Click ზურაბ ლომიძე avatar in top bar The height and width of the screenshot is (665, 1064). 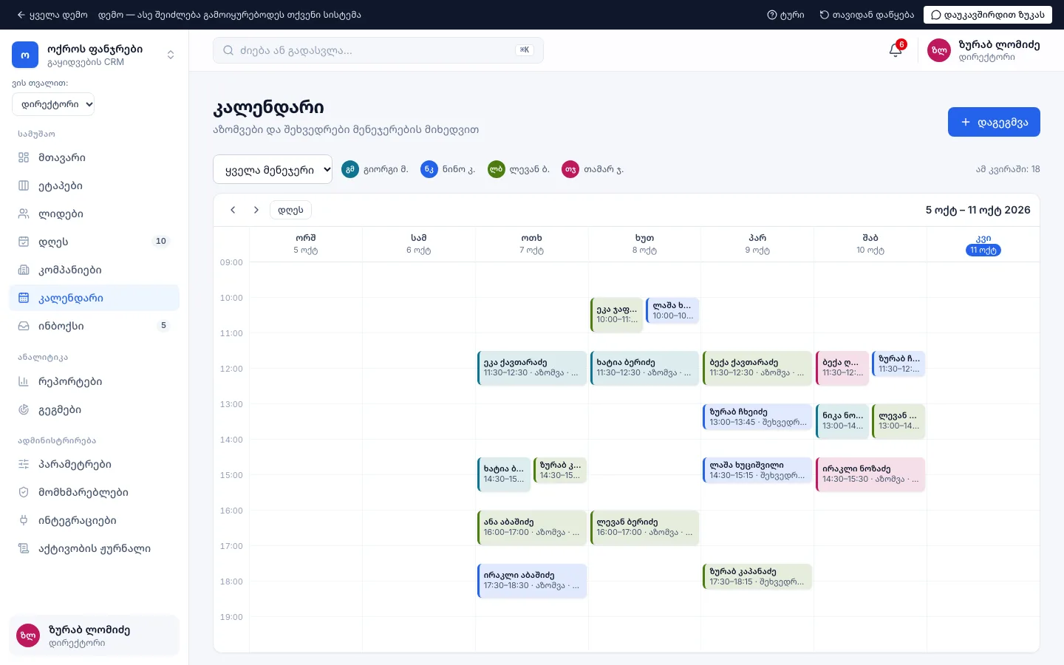(939, 50)
